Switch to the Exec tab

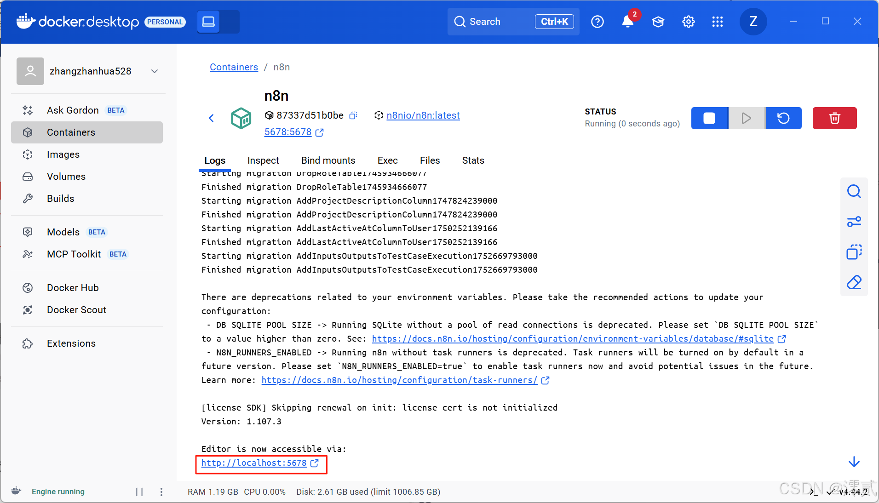tap(388, 160)
